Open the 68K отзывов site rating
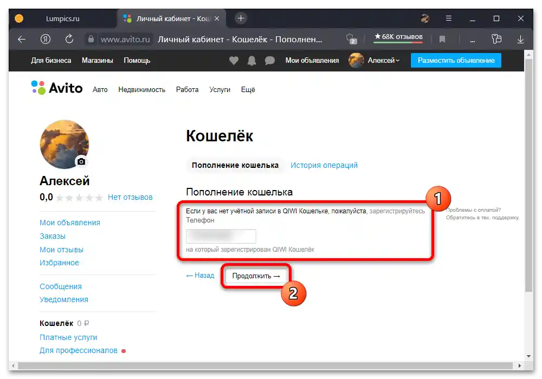The width and height of the screenshot is (542, 379). click(398, 37)
